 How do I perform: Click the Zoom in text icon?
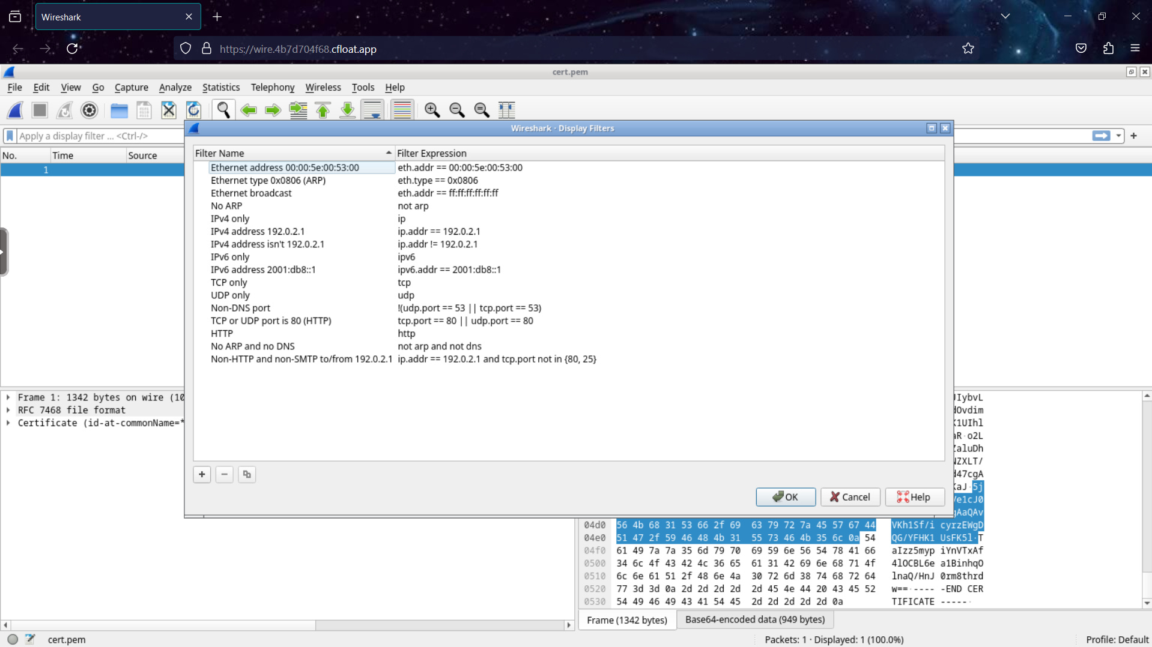coord(432,110)
